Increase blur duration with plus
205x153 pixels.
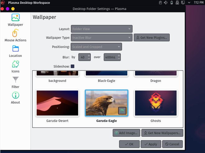(119, 56)
